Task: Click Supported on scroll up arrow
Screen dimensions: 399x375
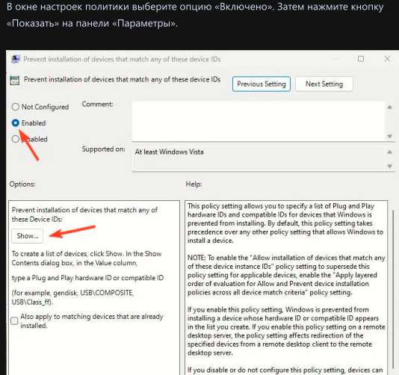Action: tap(389, 152)
